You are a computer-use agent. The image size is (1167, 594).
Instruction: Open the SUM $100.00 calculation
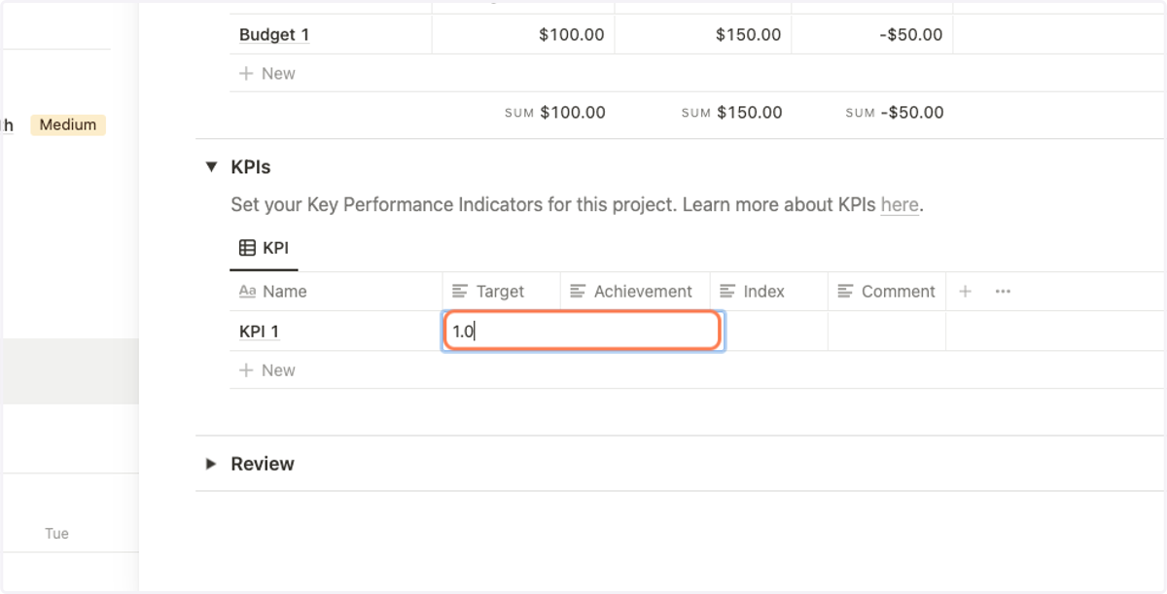coord(555,113)
